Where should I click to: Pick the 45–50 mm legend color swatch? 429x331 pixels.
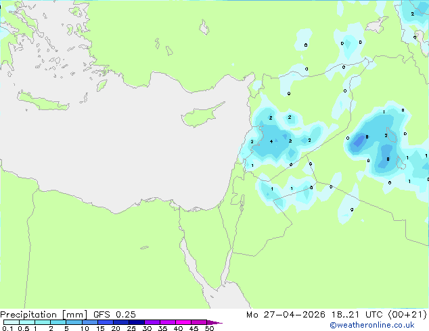[199, 322]
